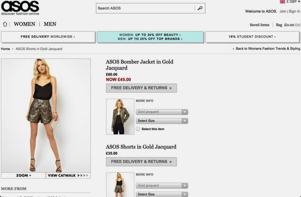
Task: Click the £35.00 shorts price
Action: [x=111, y=153]
